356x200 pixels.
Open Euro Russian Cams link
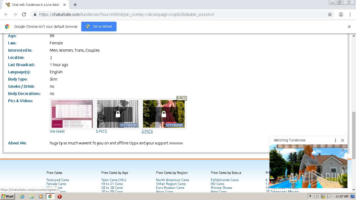click(x=170, y=188)
